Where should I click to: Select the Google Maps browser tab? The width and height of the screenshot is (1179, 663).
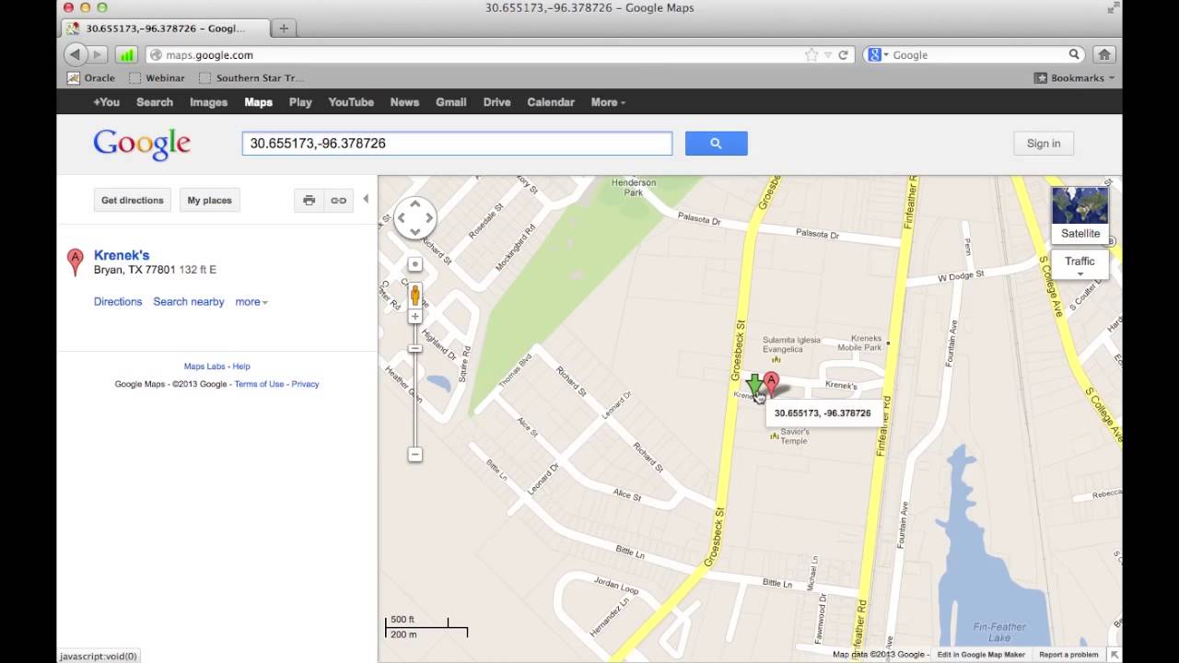pos(166,29)
